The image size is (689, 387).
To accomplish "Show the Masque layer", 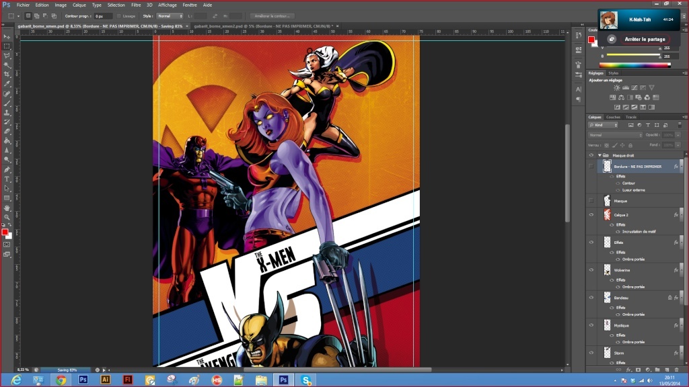I will pyautogui.click(x=591, y=201).
